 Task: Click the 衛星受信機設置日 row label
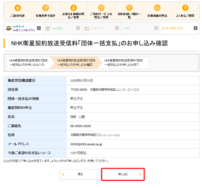22,81
